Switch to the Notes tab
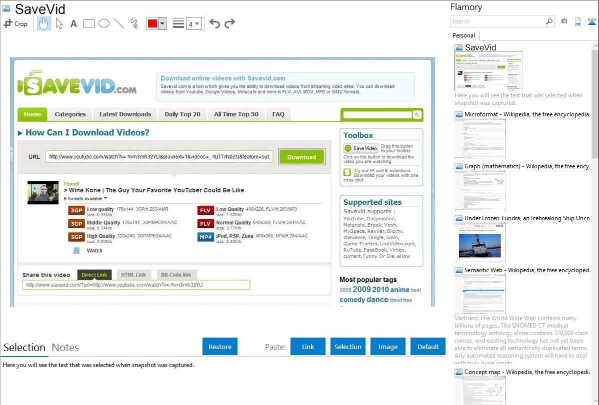 65,348
